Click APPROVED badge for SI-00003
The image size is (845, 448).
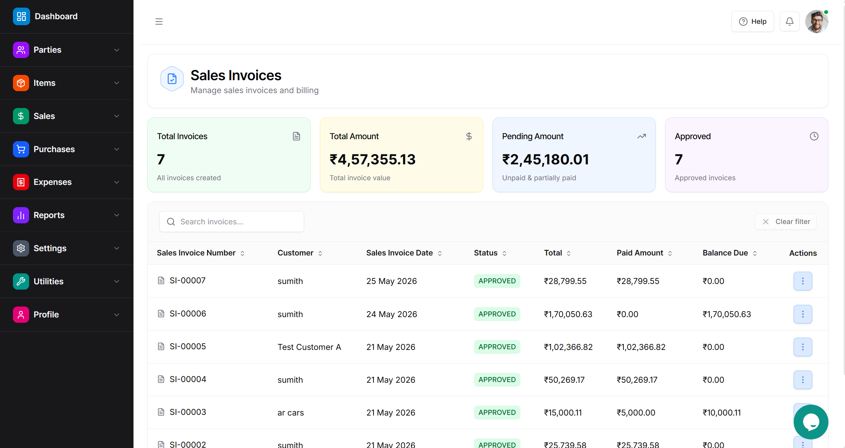point(497,413)
